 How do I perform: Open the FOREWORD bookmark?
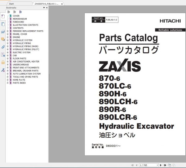pyautogui.click(x=18, y=22)
